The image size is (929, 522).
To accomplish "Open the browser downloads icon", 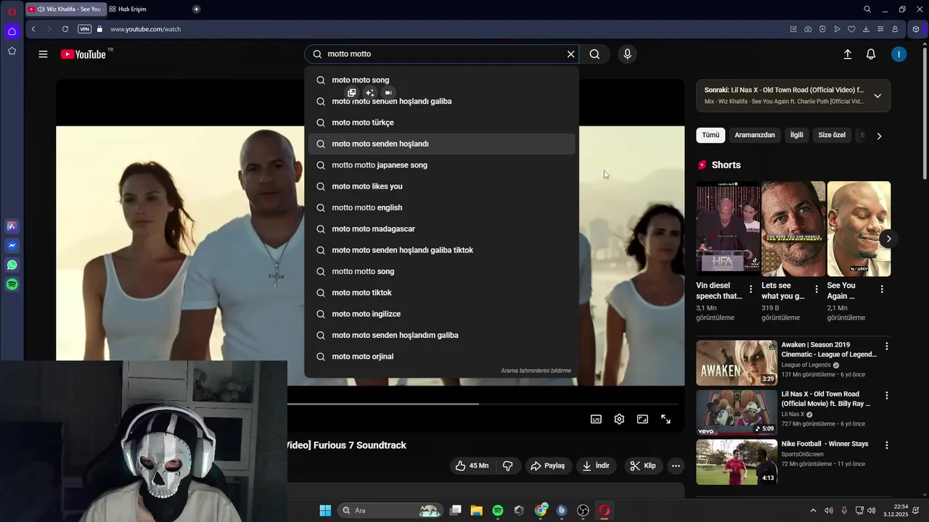I will click(x=866, y=29).
